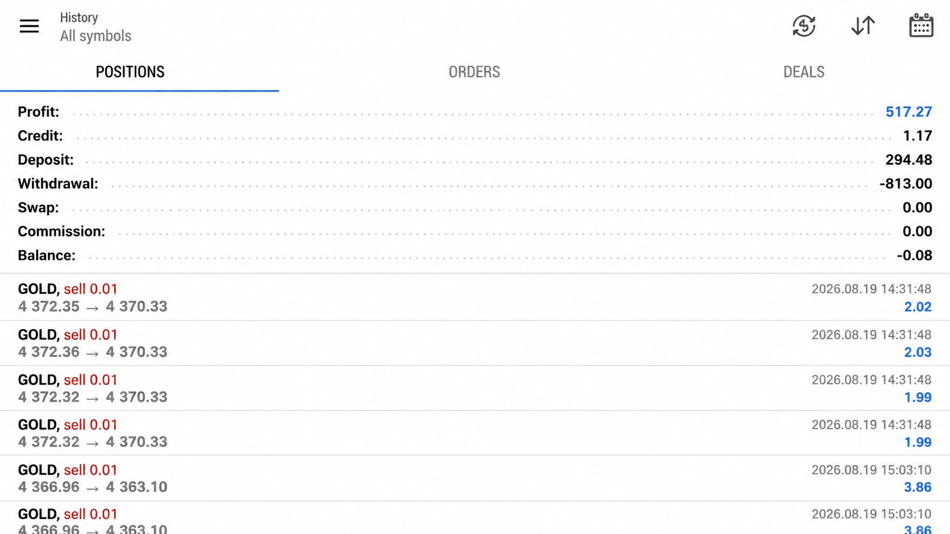Open the All symbols filter

tap(95, 36)
